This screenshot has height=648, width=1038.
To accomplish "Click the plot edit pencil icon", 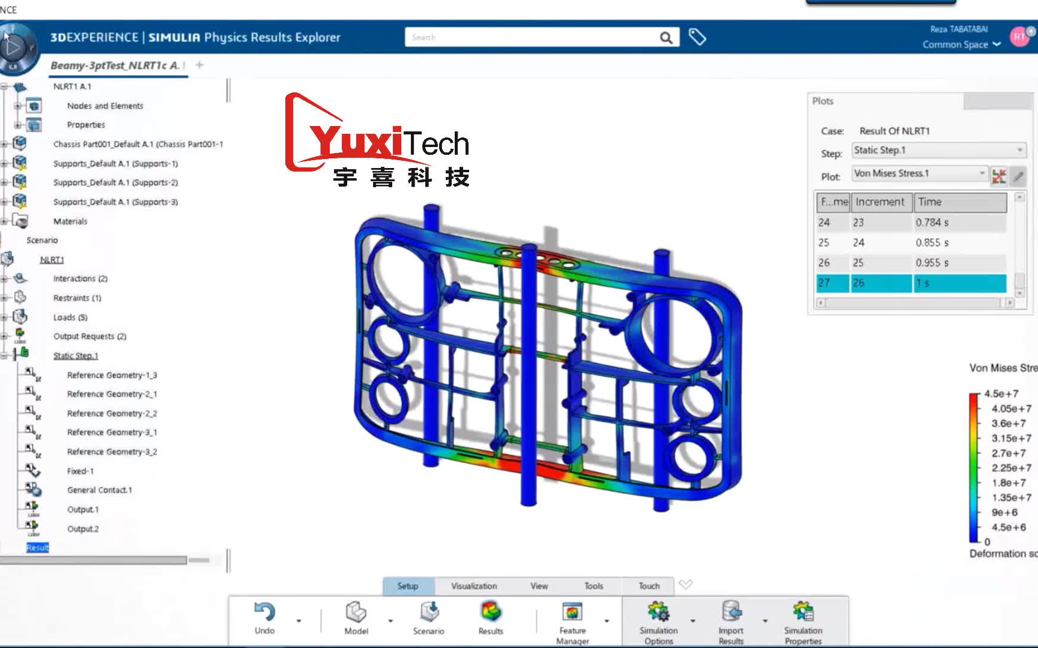I will tap(1018, 176).
